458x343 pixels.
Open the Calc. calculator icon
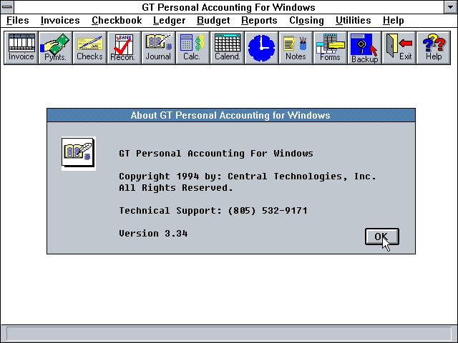(x=193, y=48)
